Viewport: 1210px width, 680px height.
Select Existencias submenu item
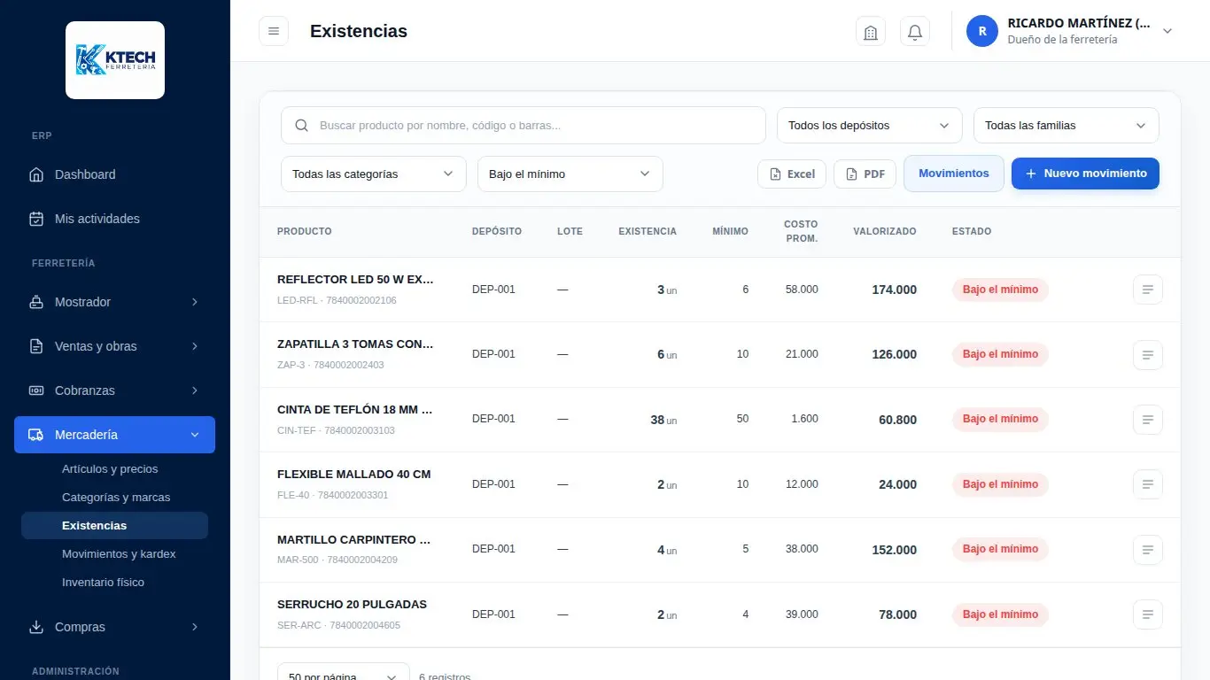click(115, 526)
